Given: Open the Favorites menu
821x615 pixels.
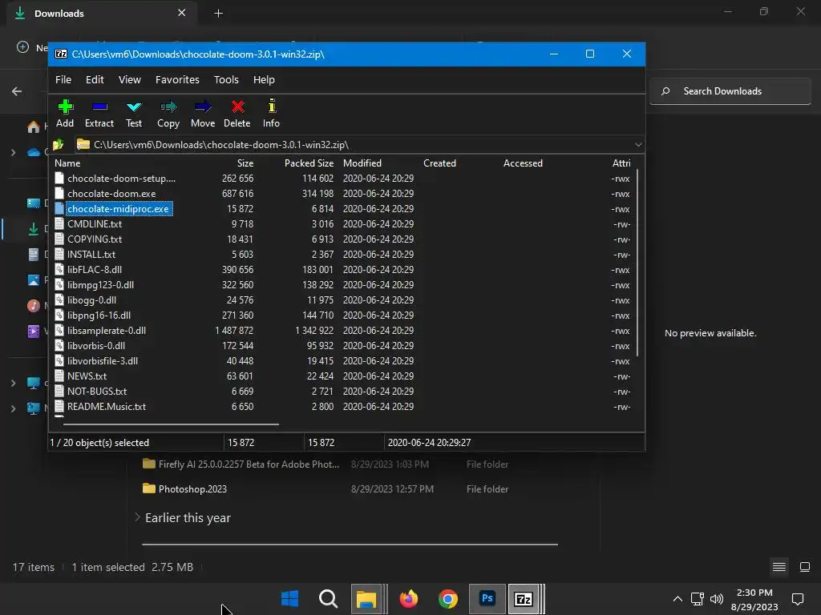Looking at the screenshot, I should tap(177, 79).
